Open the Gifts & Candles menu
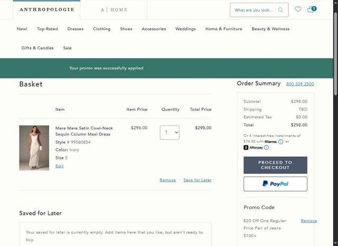338x246 pixels. [x=37, y=48]
